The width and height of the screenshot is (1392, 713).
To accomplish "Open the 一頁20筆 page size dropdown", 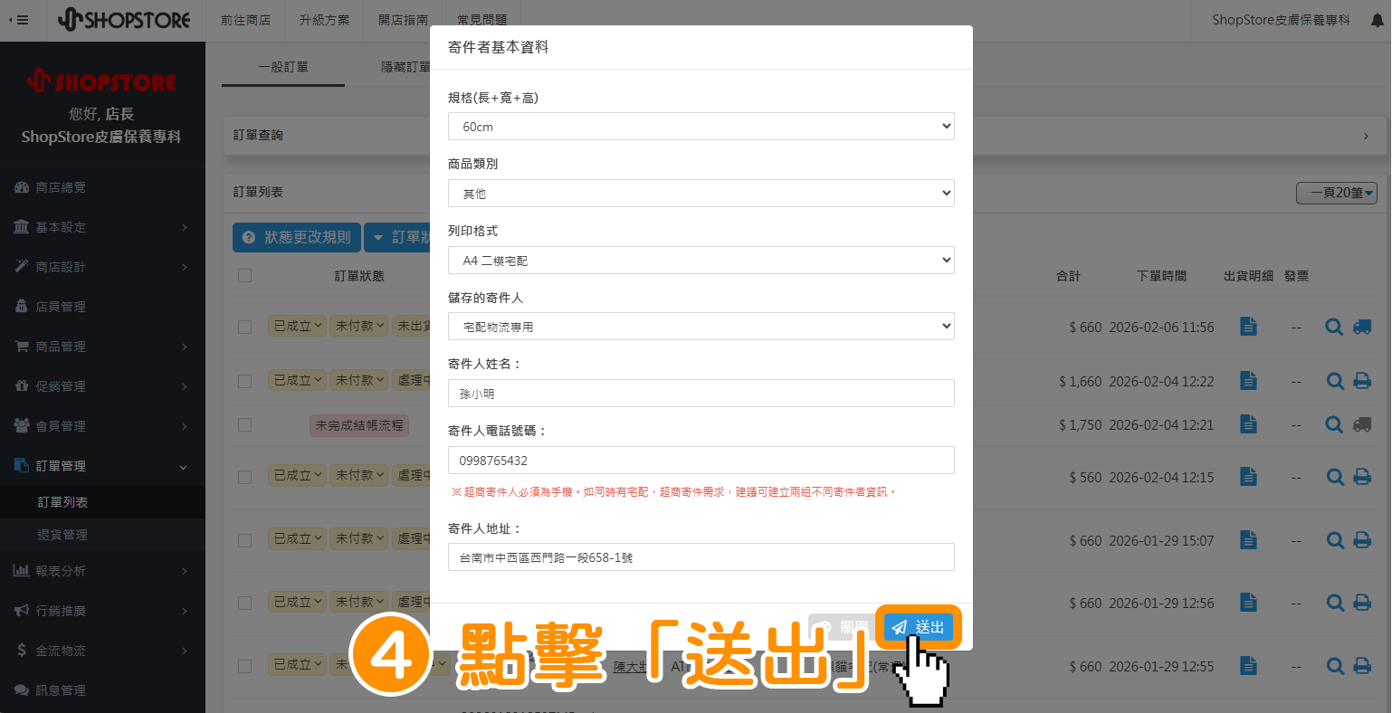I will [x=1337, y=193].
